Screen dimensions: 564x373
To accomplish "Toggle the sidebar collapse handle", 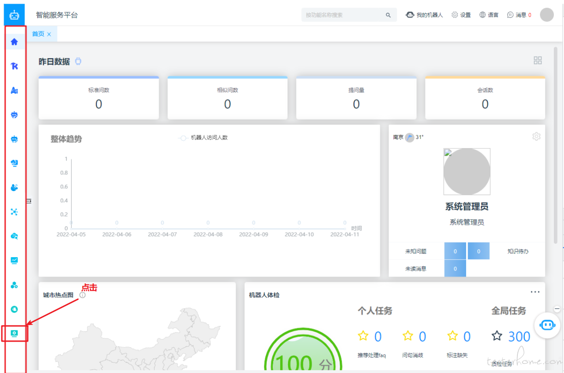I will click(29, 201).
